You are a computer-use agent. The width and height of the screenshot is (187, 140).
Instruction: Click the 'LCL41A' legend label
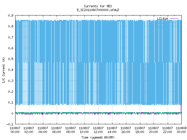tap(162, 19)
